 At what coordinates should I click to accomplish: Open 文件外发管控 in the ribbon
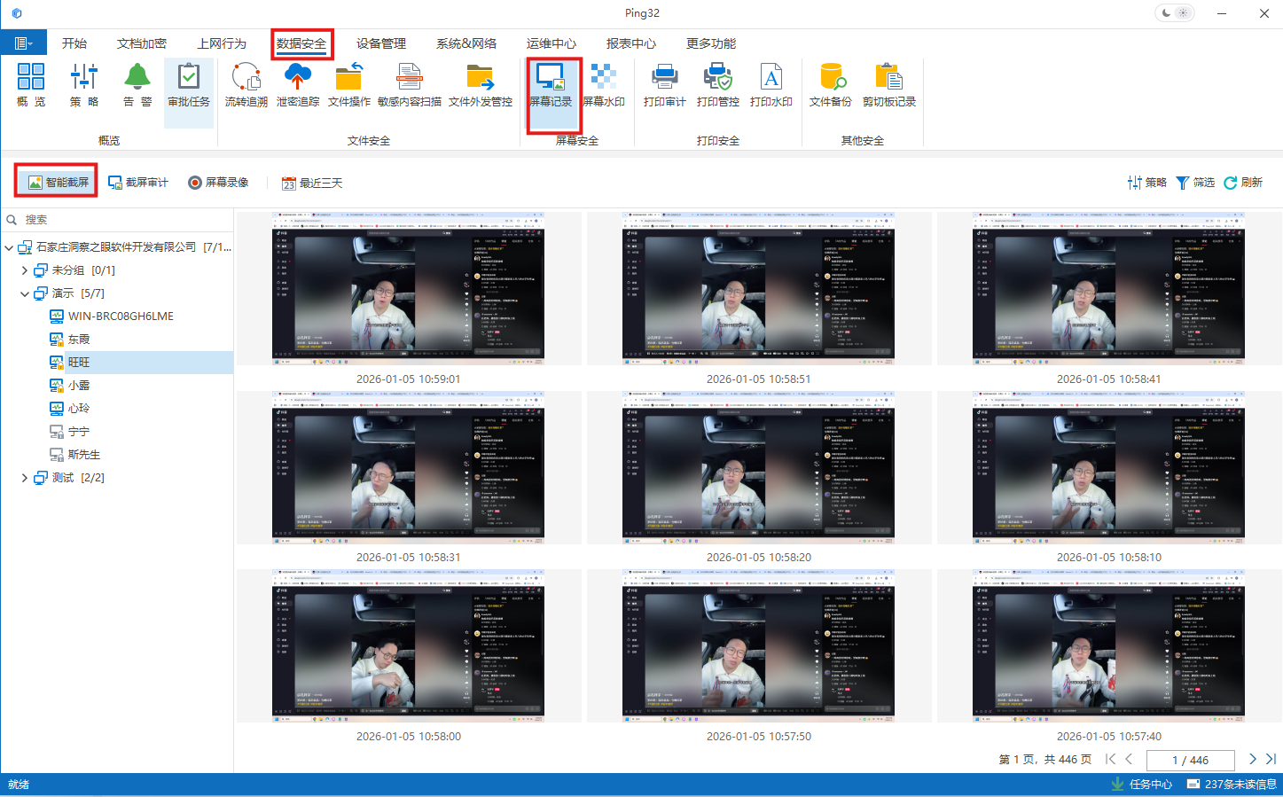click(x=480, y=86)
